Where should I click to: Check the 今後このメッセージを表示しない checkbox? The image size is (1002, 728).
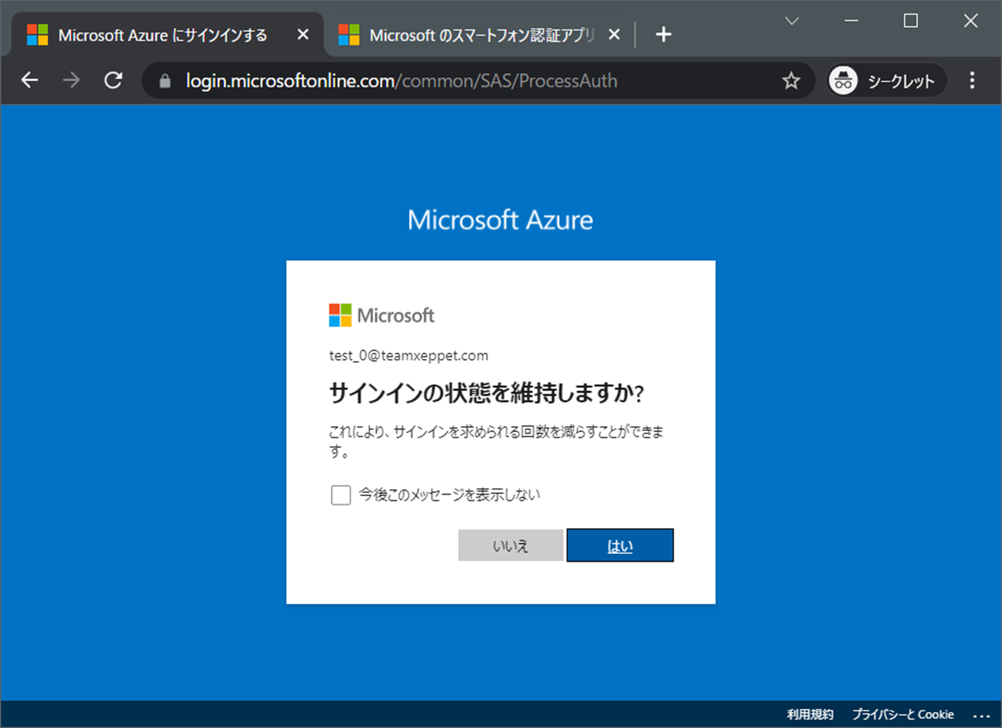click(341, 495)
